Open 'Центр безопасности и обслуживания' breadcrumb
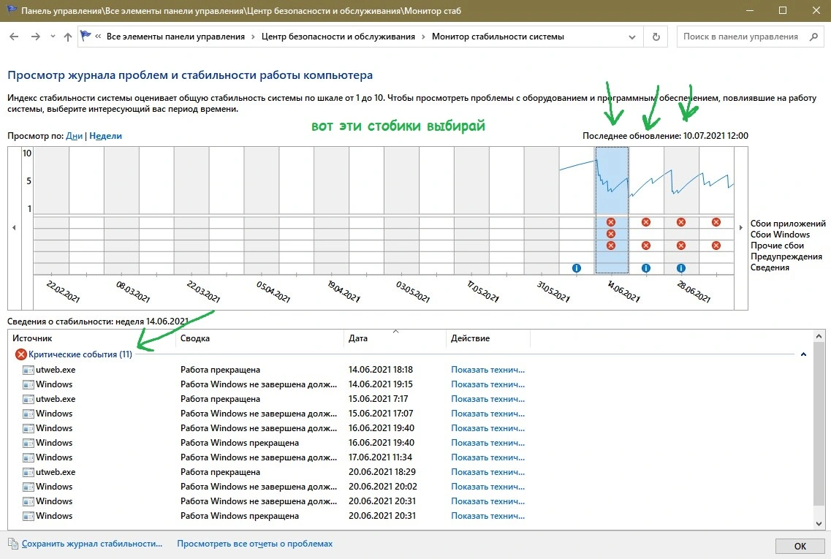Screen dimensions: 831x559 click(x=338, y=37)
